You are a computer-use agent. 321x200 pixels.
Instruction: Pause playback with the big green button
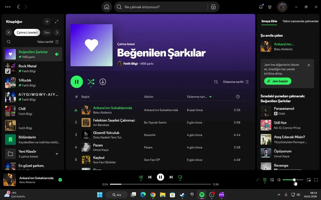coord(77,82)
